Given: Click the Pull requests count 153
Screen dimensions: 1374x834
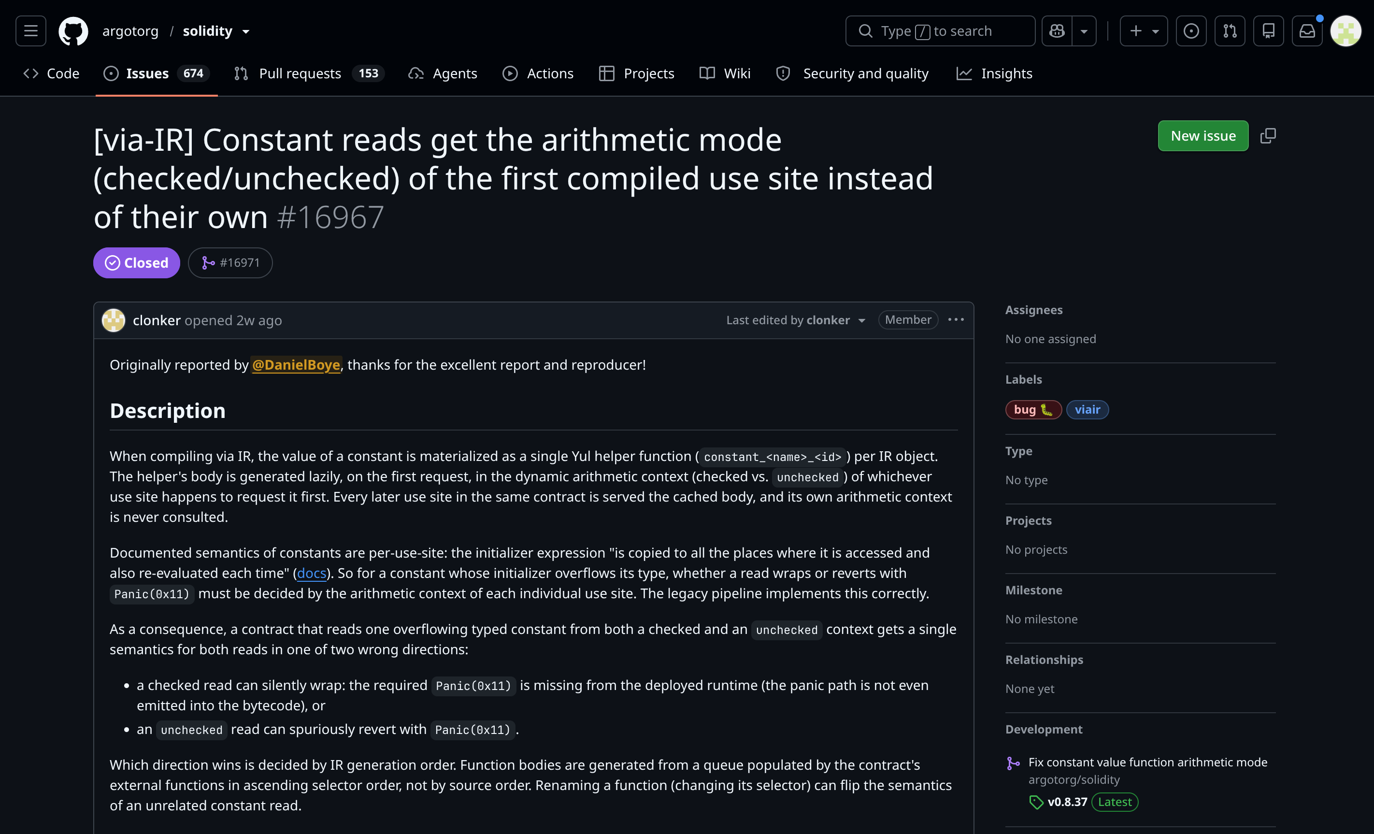Looking at the screenshot, I should click(x=368, y=73).
